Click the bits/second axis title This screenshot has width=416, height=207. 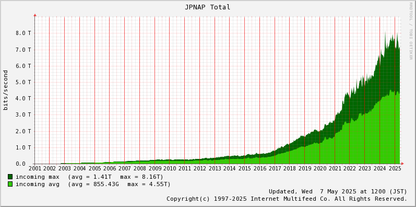[5, 90]
